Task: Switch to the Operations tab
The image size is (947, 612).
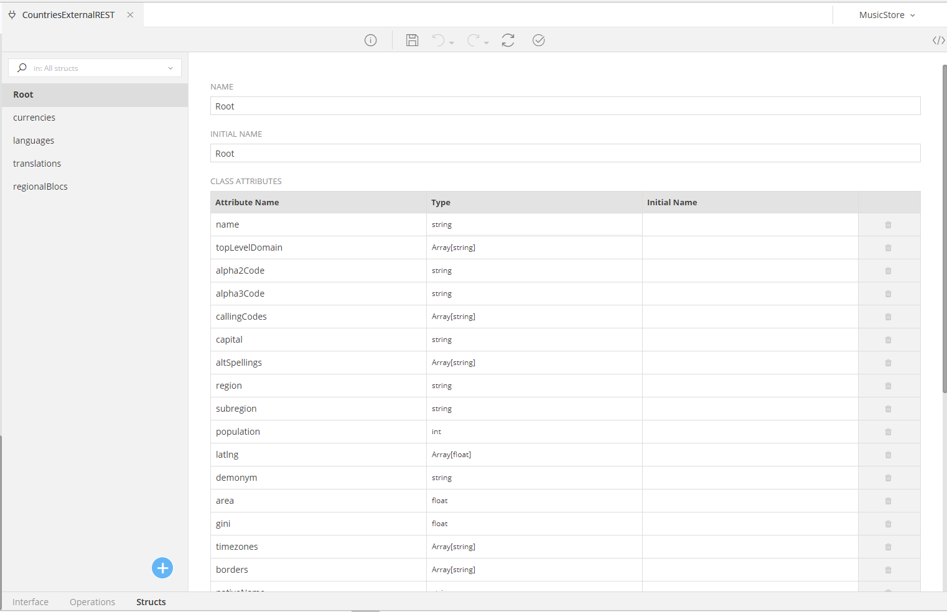Action: (x=92, y=602)
